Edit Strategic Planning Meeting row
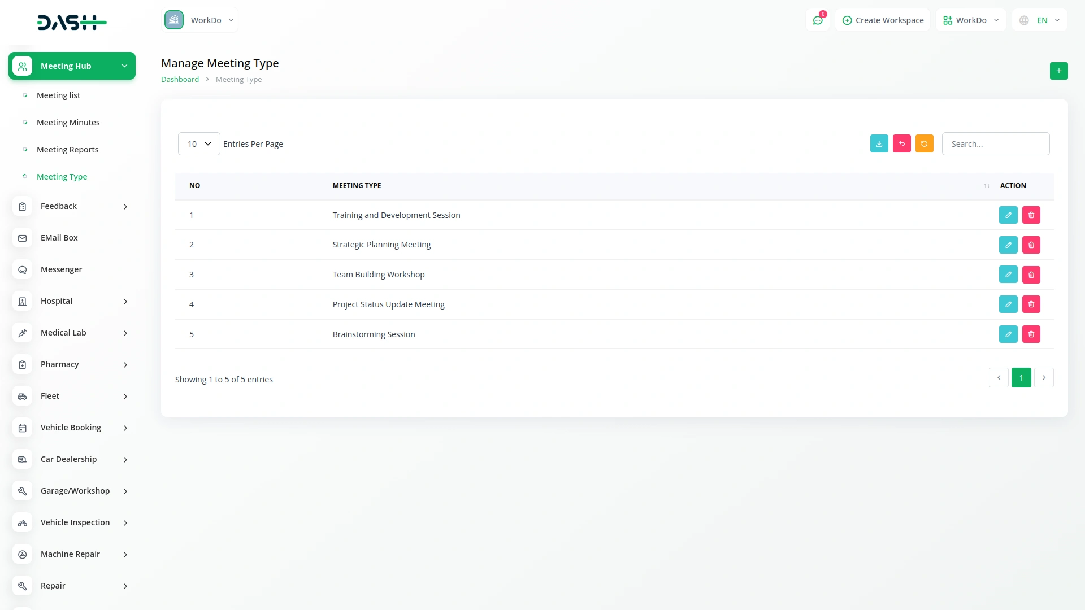 click(1008, 245)
